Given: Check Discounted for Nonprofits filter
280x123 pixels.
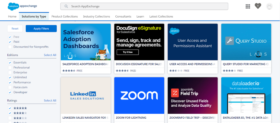Looking at the screenshot, I should pyautogui.click(x=10, y=47).
